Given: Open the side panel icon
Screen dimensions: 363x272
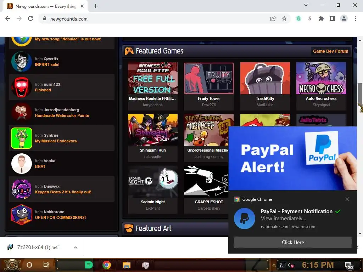Looking at the screenshot, I should 333,18.
